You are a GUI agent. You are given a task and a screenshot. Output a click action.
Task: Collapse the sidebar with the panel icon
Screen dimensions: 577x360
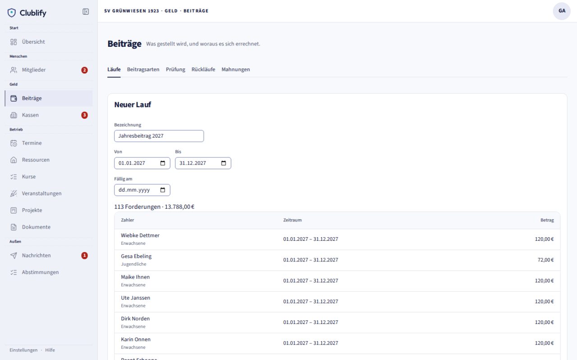[86, 12]
